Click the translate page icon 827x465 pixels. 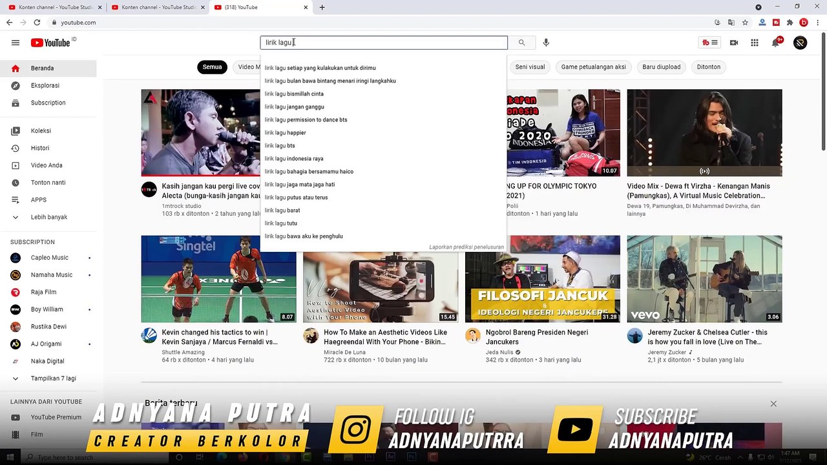point(731,23)
